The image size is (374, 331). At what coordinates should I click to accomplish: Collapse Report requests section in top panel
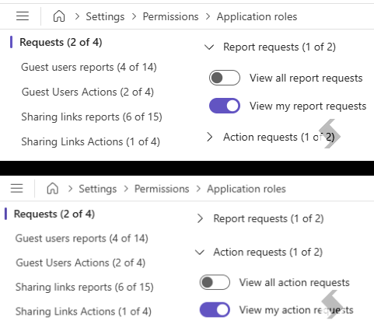(x=209, y=47)
